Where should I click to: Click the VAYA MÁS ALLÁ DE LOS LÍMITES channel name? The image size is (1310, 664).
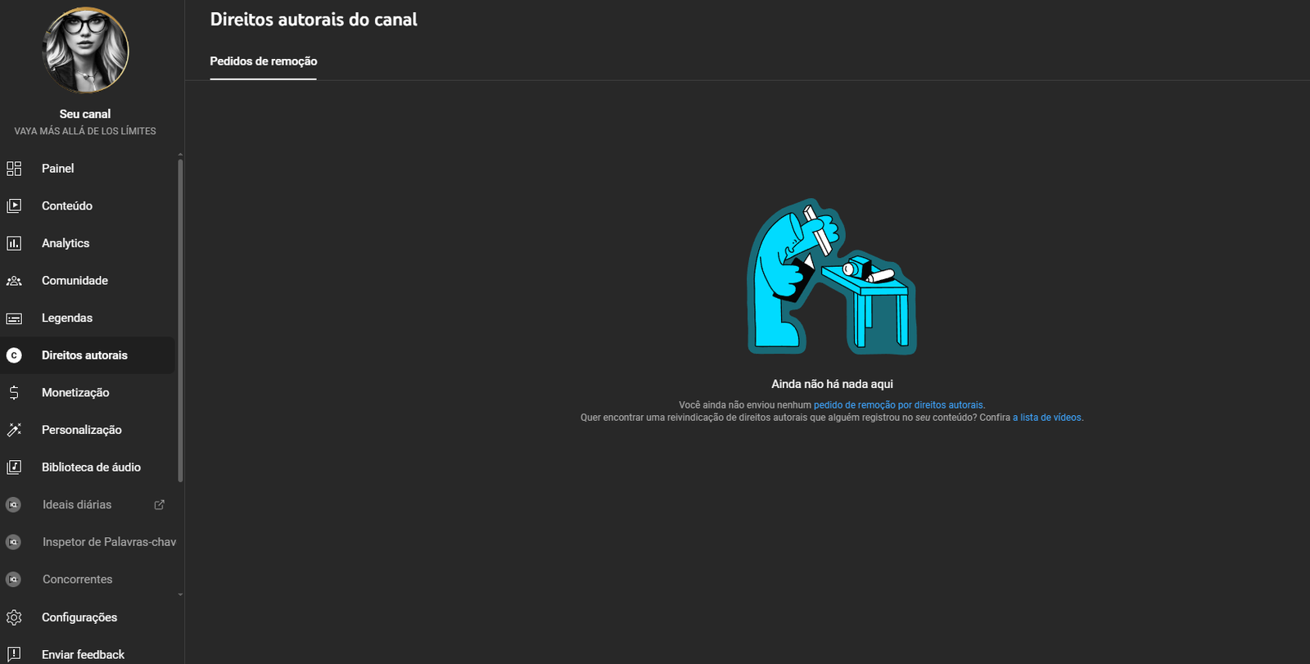tap(85, 131)
